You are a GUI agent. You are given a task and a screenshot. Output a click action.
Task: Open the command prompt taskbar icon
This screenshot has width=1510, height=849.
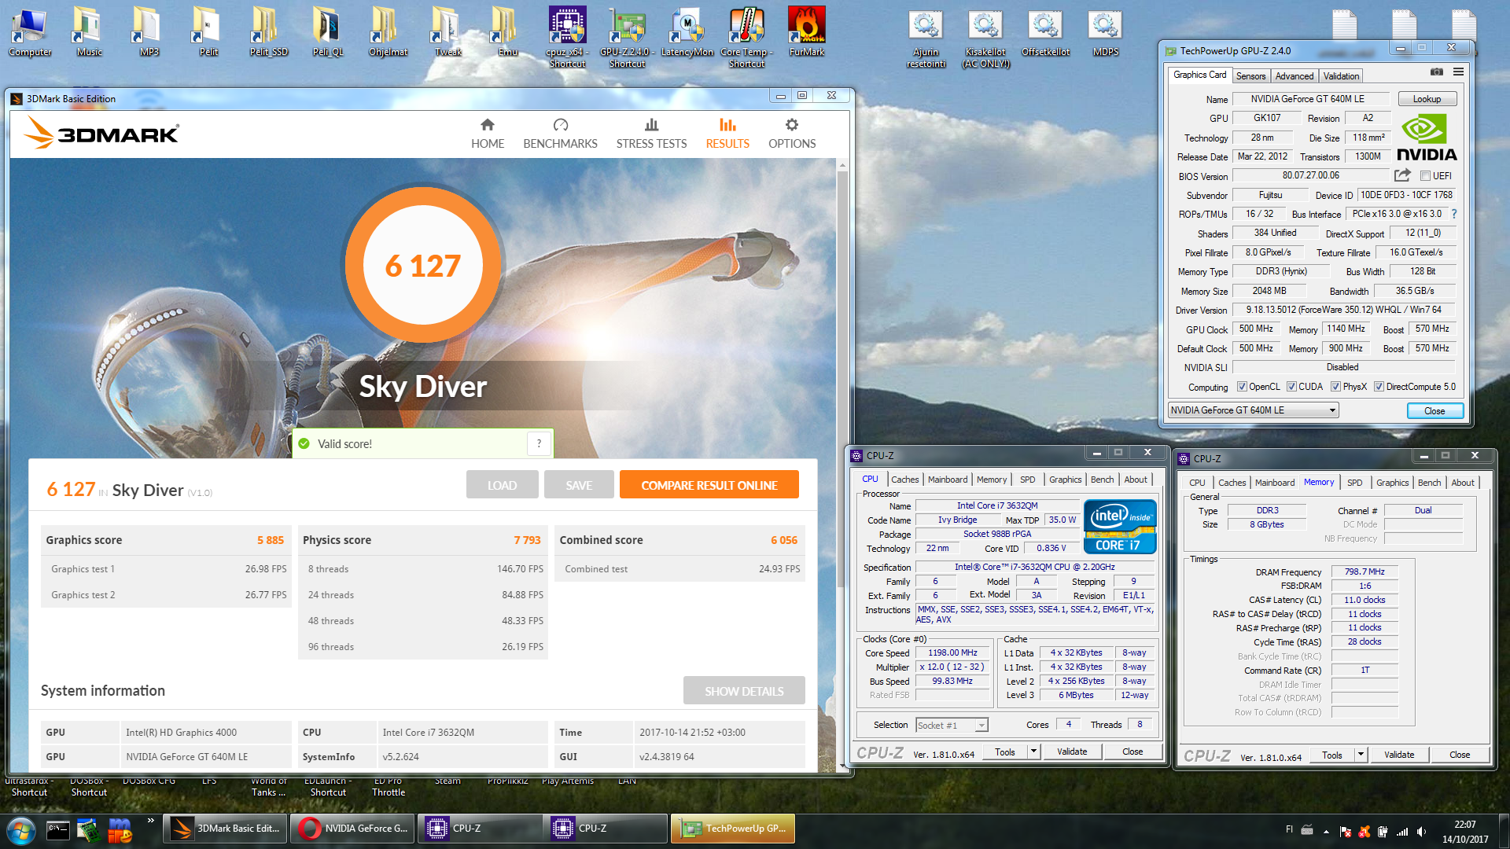click(x=57, y=829)
